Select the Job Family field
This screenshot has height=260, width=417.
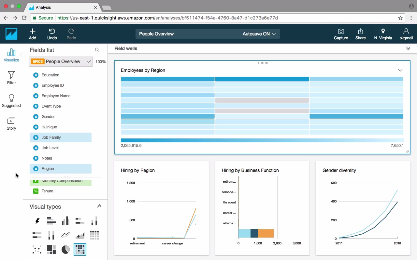pos(61,137)
